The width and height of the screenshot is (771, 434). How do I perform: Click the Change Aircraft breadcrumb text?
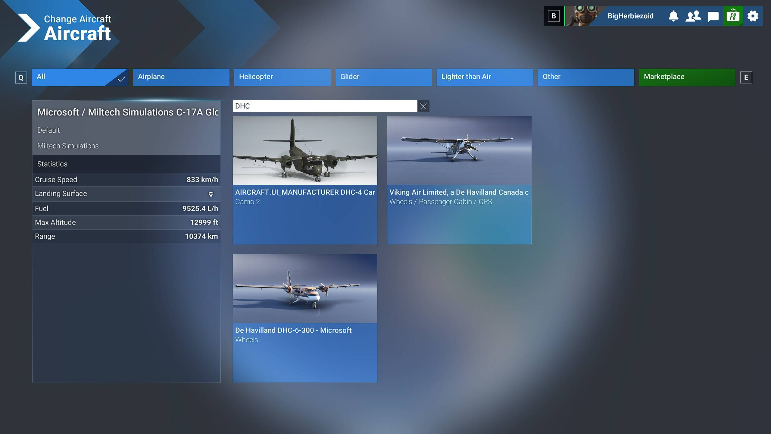[x=77, y=19]
